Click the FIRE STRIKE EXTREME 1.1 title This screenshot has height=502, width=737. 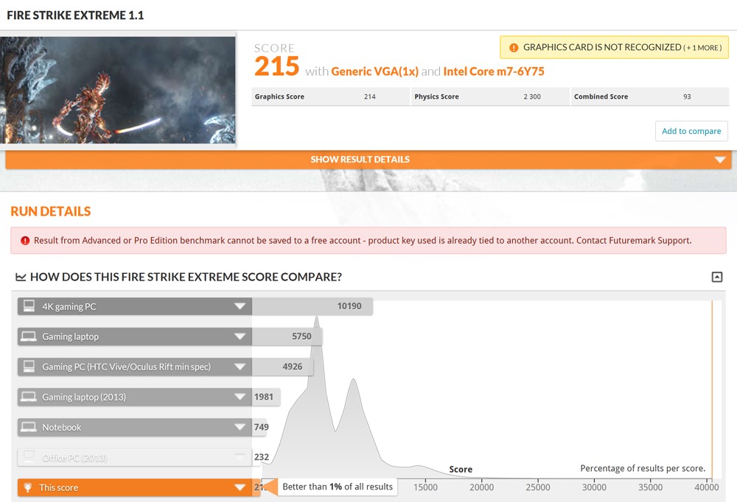pyautogui.click(x=75, y=15)
